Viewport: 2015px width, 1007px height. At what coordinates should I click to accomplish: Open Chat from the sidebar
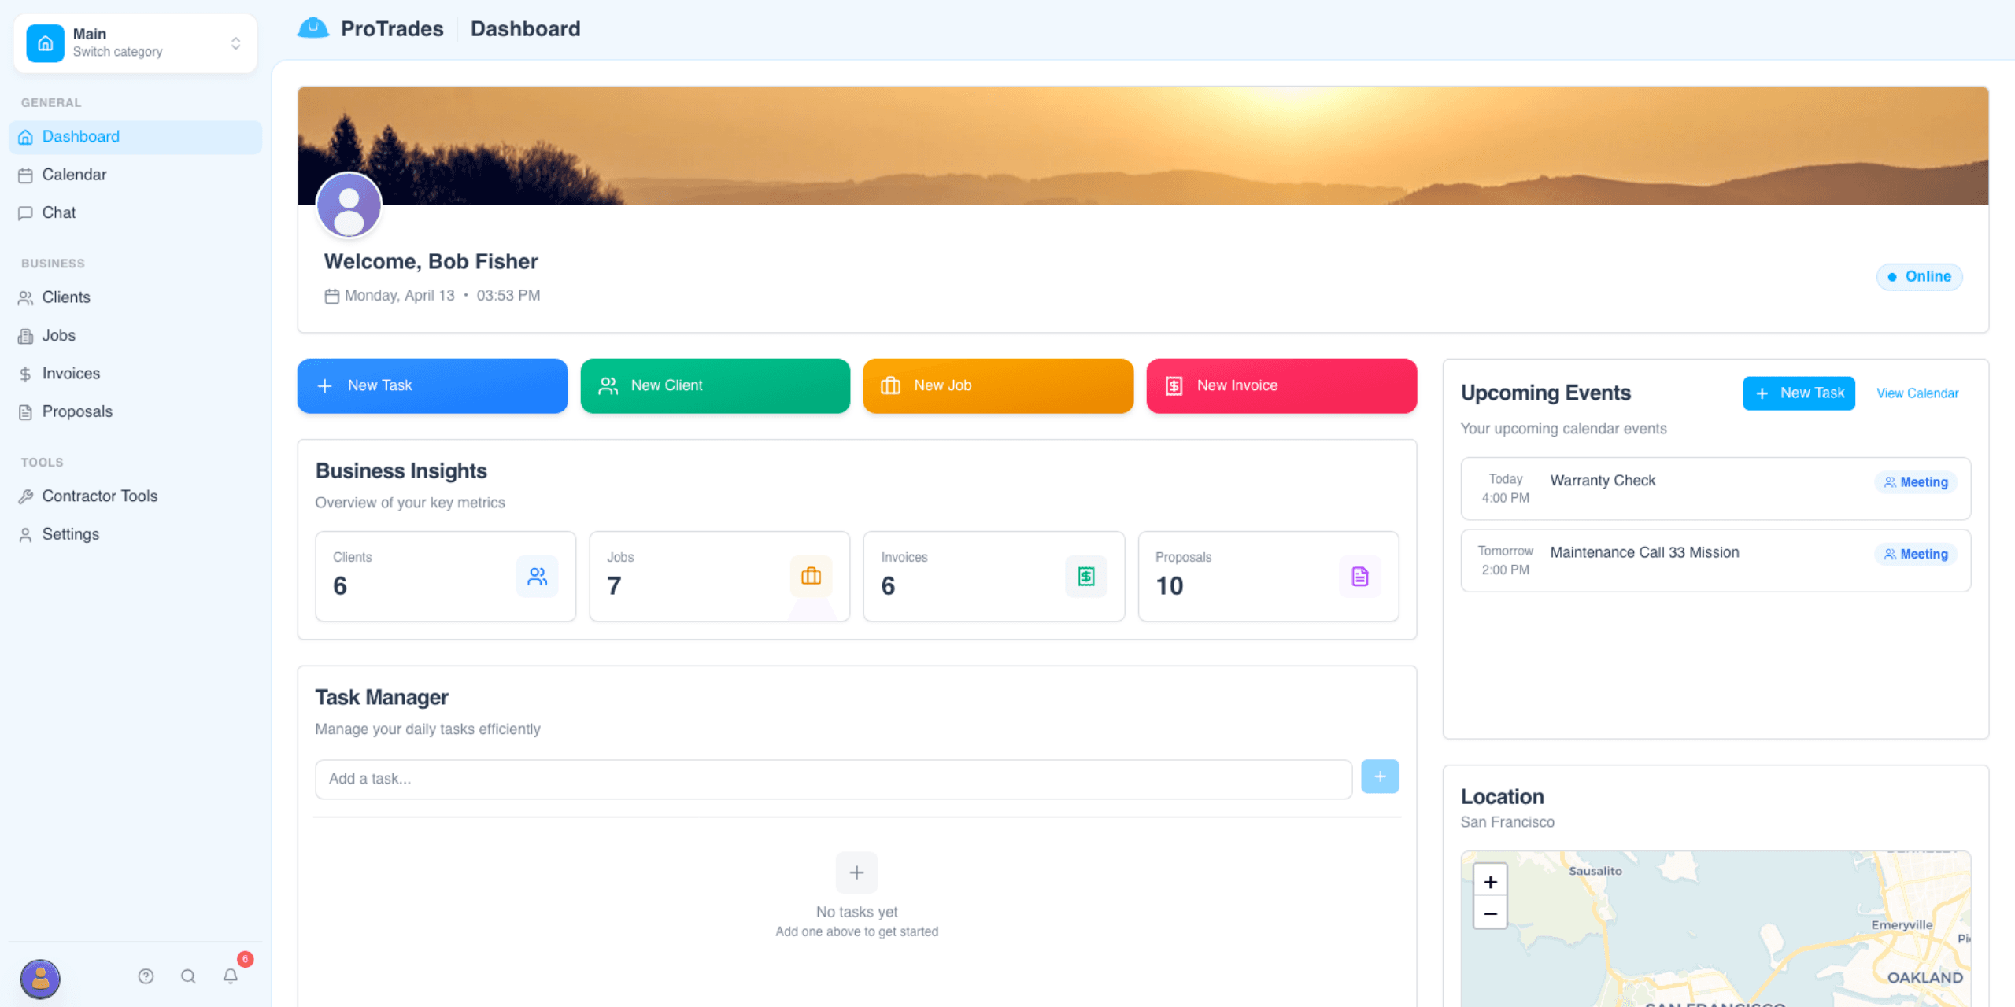pyautogui.click(x=59, y=212)
